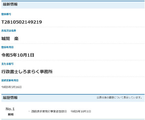Image resolution: width=145 pixels, height=120 pixels.
Task: Select the large registration date 令和5年10月1日
Action: pos(18,55)
